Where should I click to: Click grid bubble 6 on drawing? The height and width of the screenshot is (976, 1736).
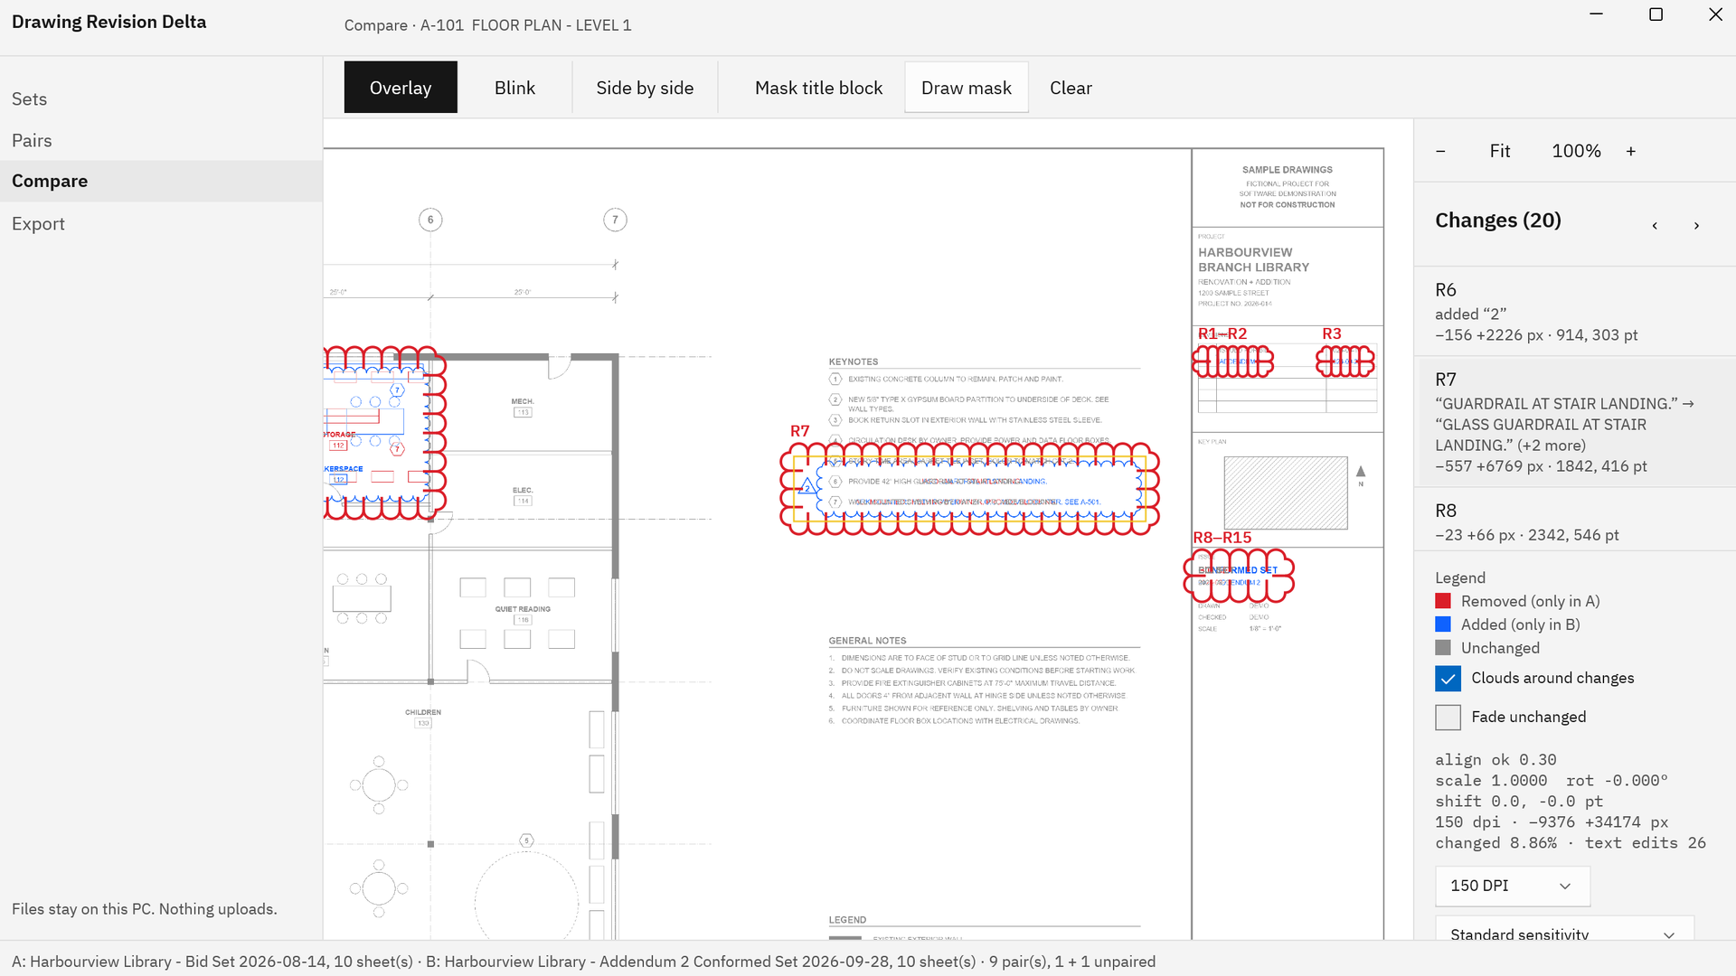point(430,220)
